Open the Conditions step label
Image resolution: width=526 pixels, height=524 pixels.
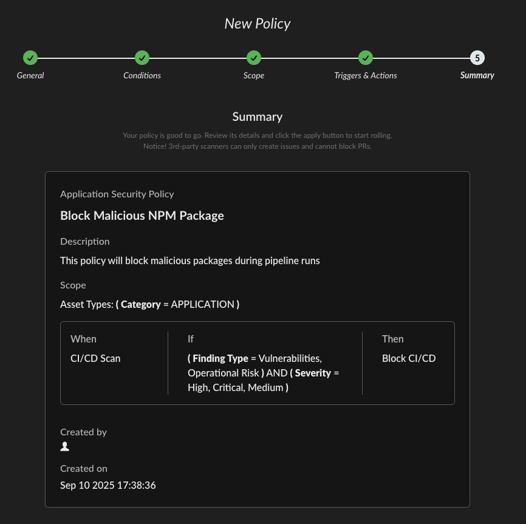142,75
